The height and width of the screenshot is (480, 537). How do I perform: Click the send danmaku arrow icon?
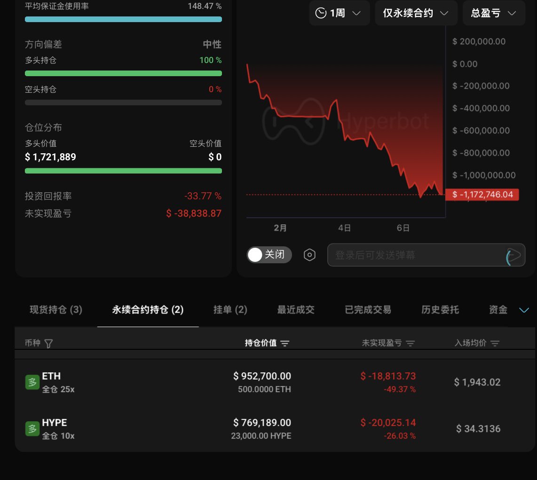pyautogui.click(x=513, y=255)
